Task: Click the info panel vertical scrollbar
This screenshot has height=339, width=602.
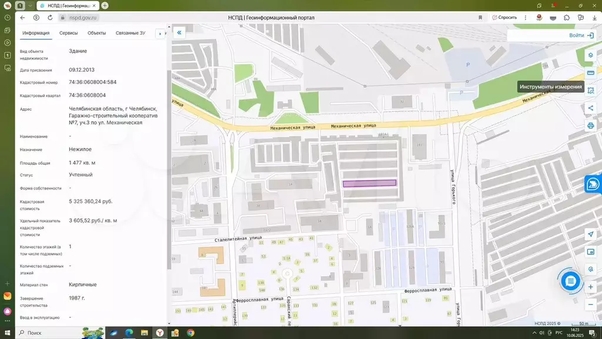Action: tap(169, 169)
